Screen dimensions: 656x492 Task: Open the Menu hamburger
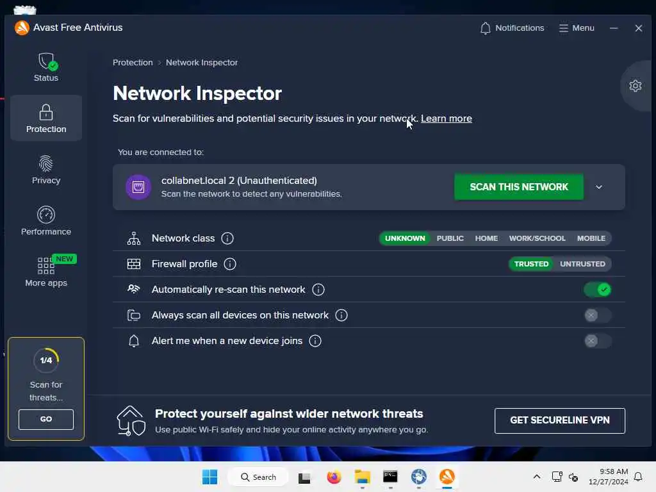pyautogui.click(x=577, y=28)
